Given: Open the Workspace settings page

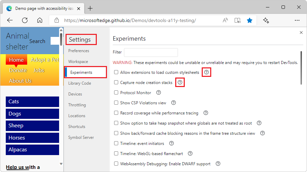Looking at the screenshot, I should click(78, 62).
